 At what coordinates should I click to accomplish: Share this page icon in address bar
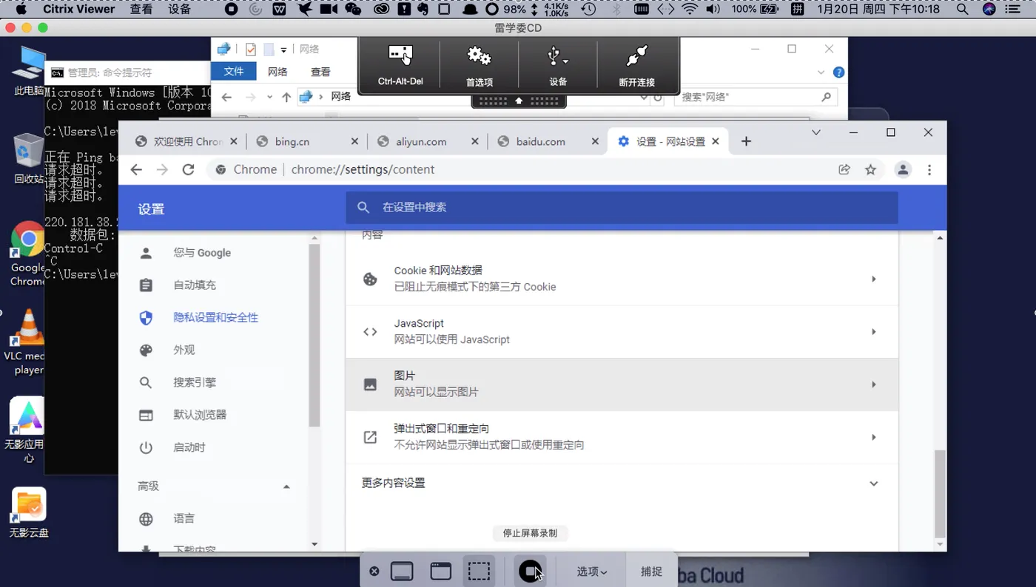point(844,169)
